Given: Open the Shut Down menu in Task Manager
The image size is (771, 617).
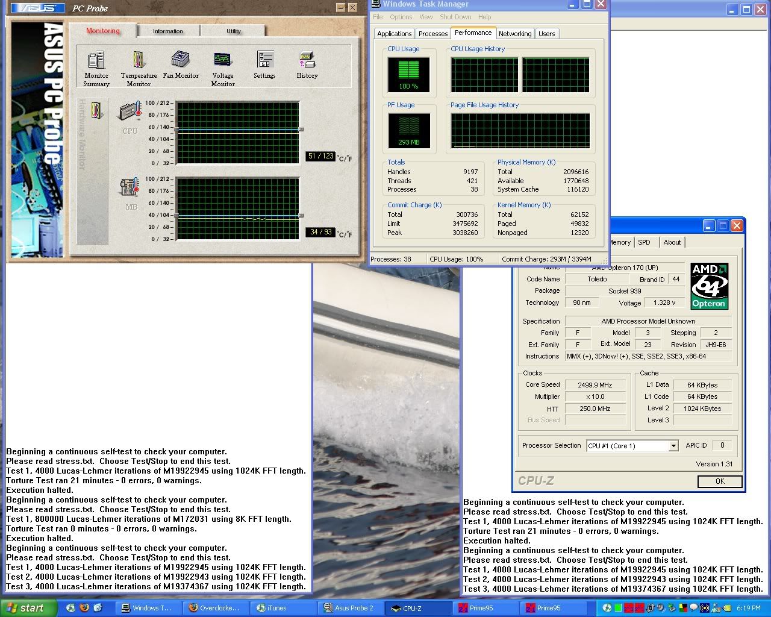Looking at the screenshot, I should [x=455, y=17].
